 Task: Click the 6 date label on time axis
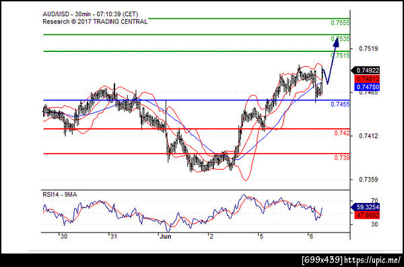pos(311,237)
